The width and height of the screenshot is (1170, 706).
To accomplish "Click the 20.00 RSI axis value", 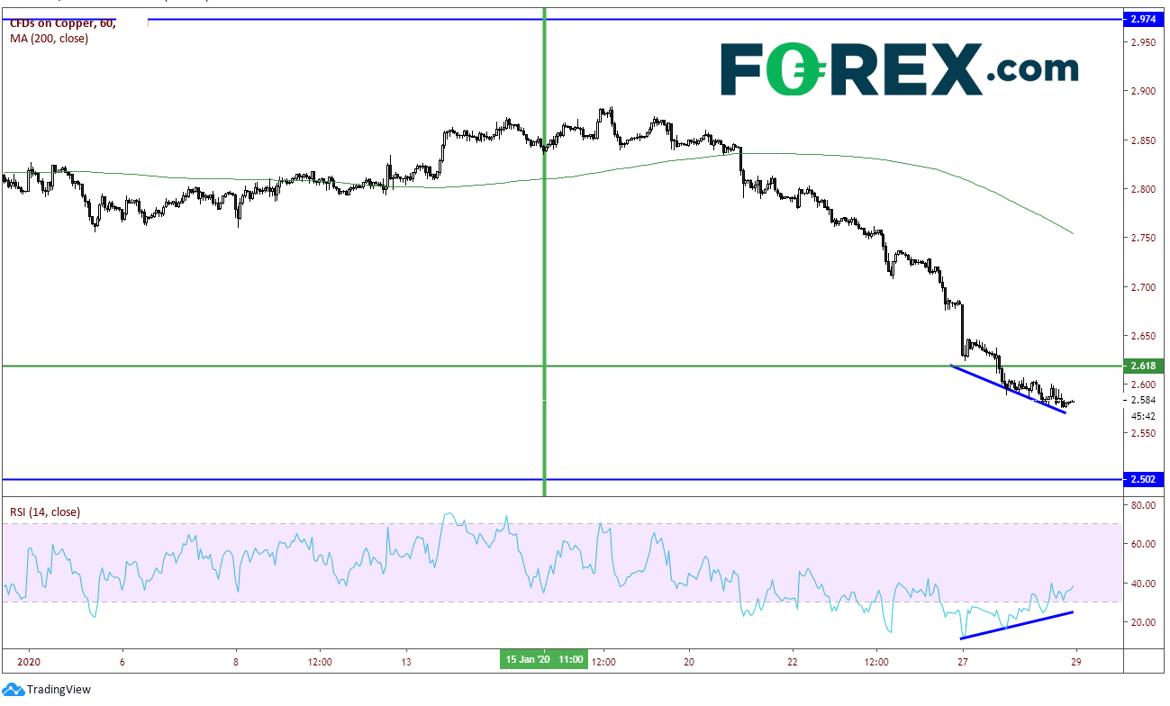I will point(1143,622).
